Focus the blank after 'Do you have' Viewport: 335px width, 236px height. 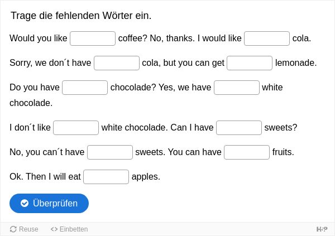point(85,88)
